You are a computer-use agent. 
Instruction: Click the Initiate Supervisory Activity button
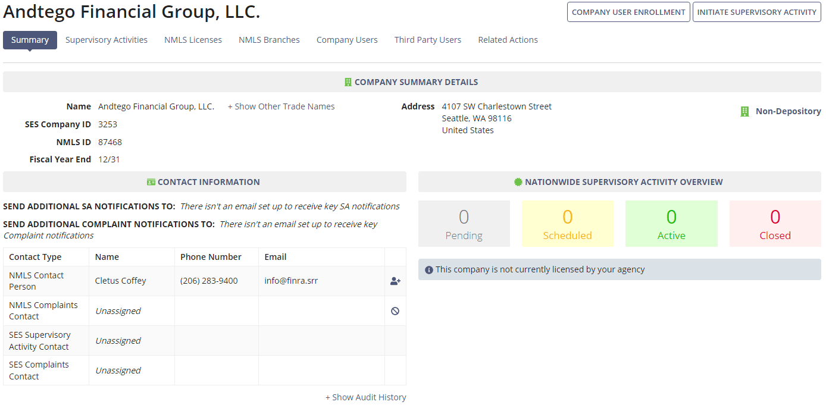756,11
